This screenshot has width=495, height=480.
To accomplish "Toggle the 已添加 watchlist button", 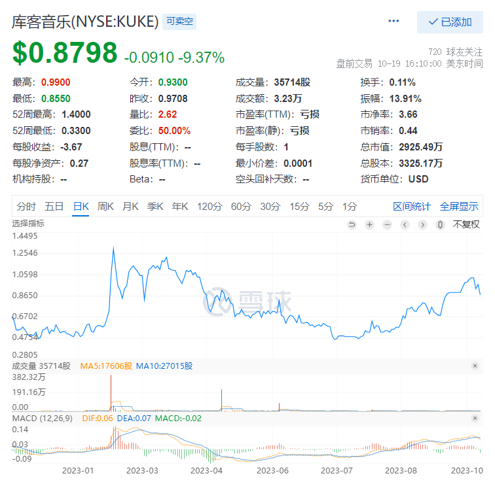I will (450, 22).
